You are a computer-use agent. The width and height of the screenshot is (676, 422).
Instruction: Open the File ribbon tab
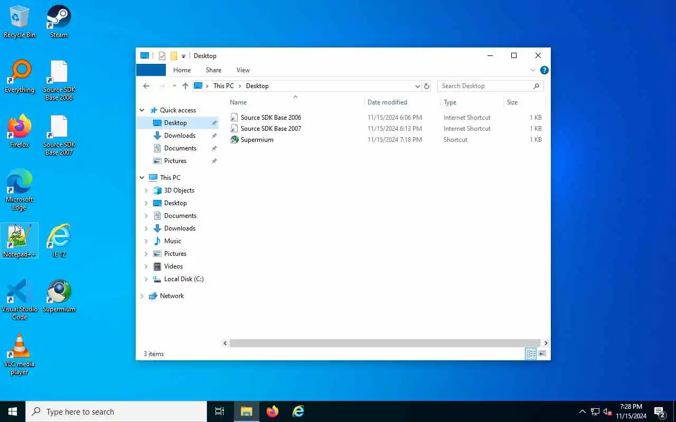[x=151, y=70]
